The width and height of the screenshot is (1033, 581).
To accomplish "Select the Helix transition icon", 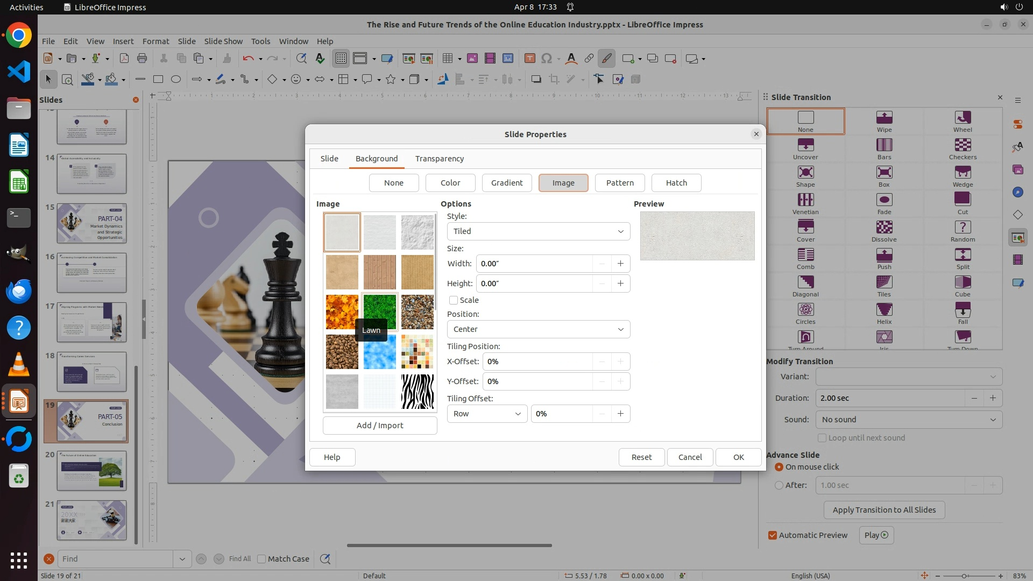I will click(x=884, y=310).
